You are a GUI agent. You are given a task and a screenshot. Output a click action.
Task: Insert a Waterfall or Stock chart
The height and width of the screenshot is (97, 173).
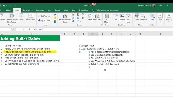(84, 15)
